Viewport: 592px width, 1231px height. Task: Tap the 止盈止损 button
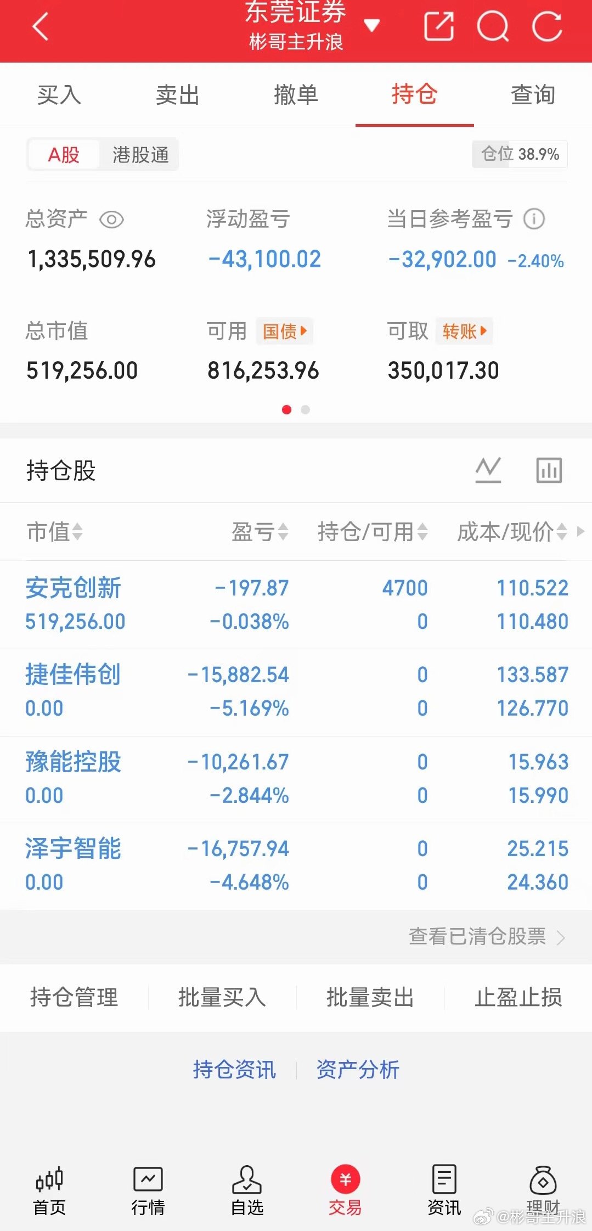click(518, 997)
